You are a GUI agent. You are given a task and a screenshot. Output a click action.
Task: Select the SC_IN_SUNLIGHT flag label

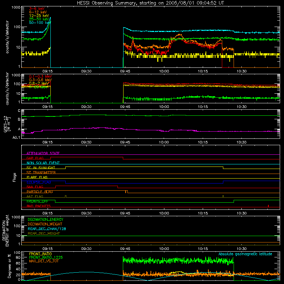(41, 168)
